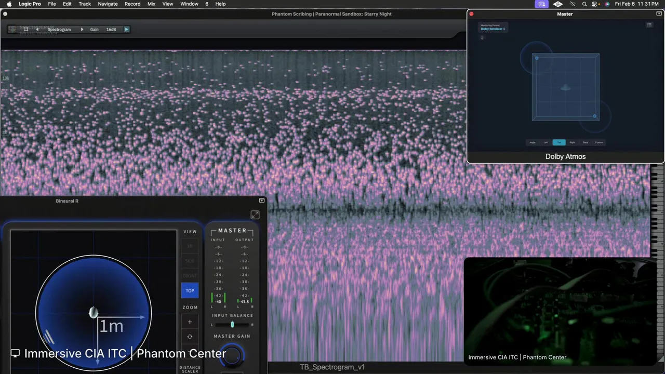Select the SIDE view button
This screenshot has height=374, width=665.
190,261
